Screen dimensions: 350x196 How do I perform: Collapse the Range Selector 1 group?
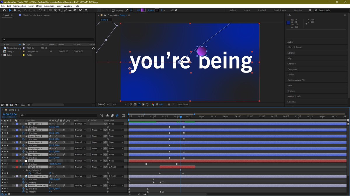(x=24, y=170)
